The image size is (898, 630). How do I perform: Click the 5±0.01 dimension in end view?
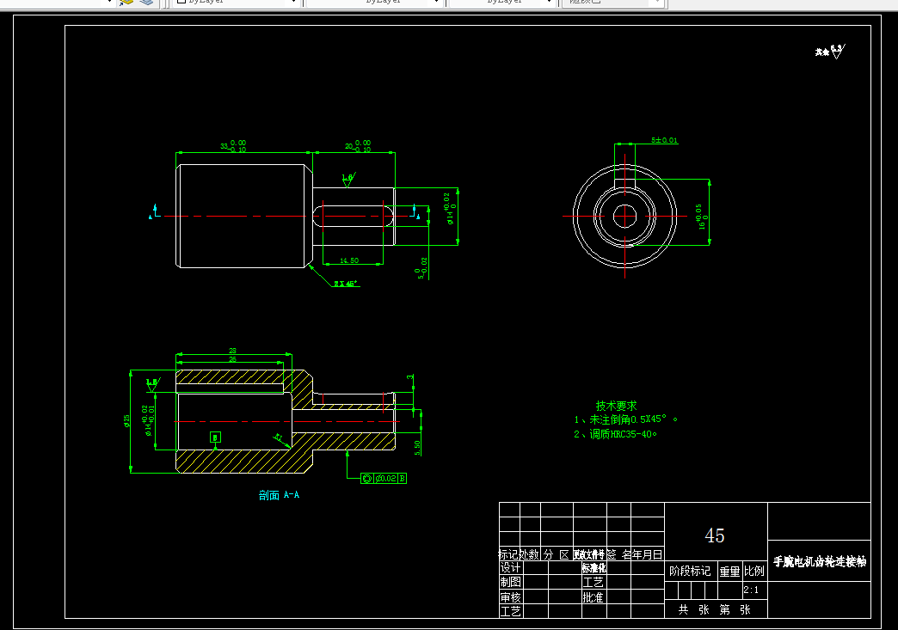664,140
